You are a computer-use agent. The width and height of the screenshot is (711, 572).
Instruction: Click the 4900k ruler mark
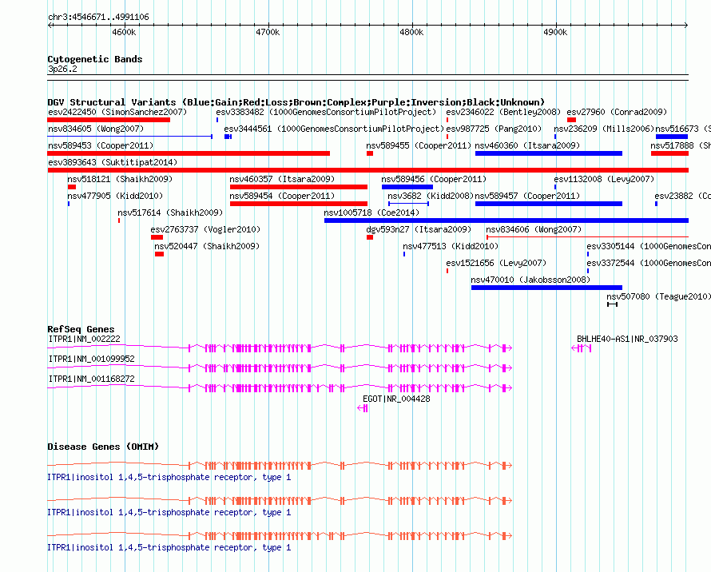tap(555, 32)
